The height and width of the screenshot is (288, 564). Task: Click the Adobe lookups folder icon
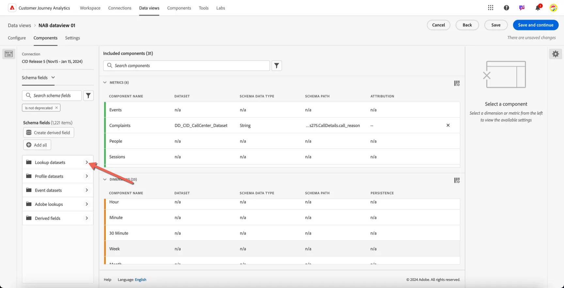[29, 204]
